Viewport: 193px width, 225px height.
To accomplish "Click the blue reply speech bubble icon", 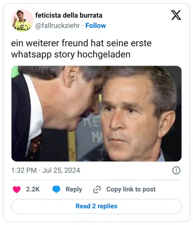I will [x=56, y=189].
